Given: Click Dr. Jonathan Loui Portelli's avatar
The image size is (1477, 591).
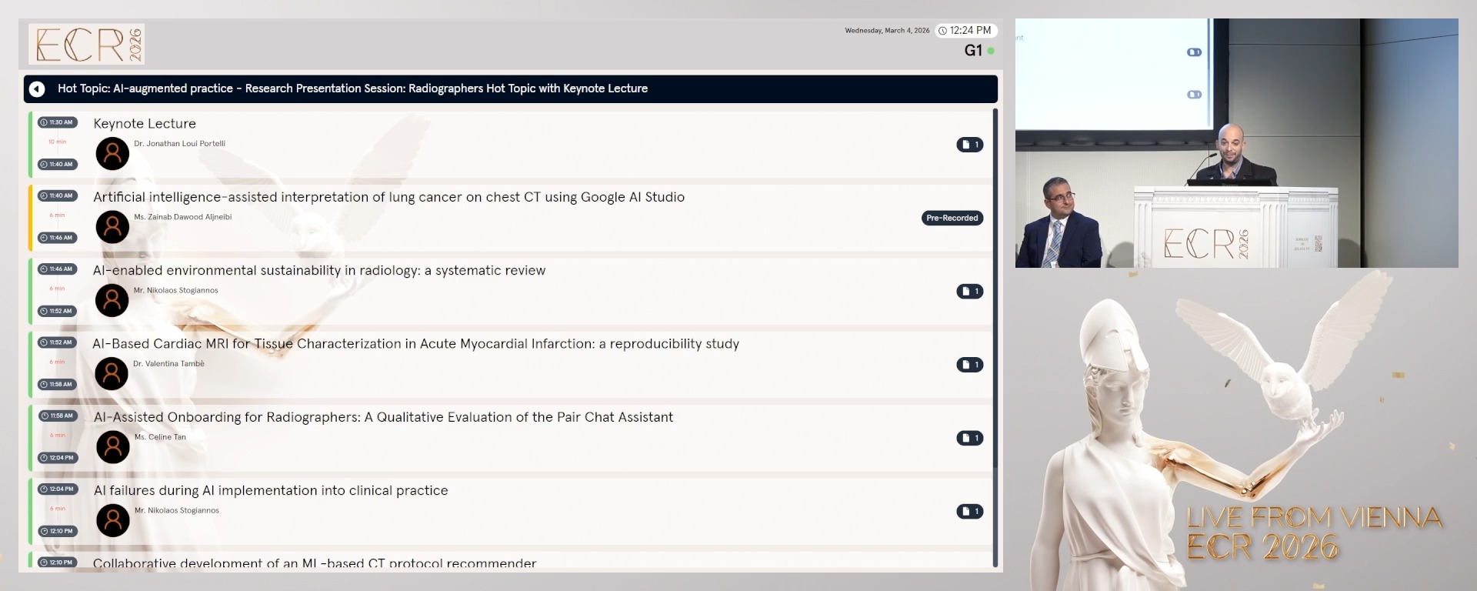Looking at the screenshot, I should (x=112, y=154).
